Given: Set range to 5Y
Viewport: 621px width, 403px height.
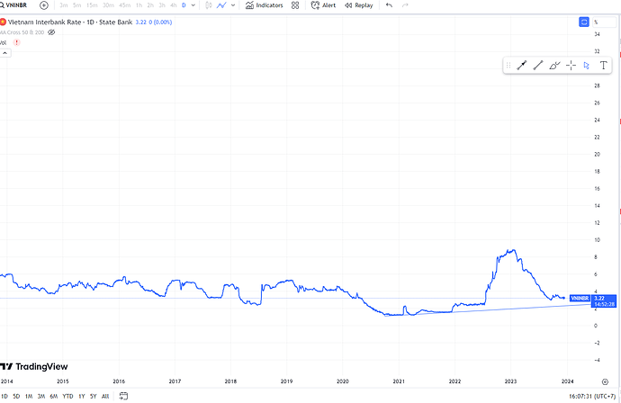Looking at the screenshot, I should 93,396.
